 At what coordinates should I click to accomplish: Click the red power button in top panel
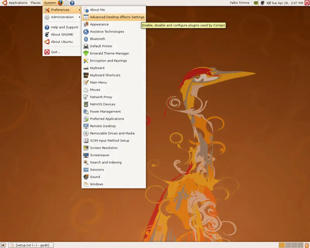click(x=307, y=3)
